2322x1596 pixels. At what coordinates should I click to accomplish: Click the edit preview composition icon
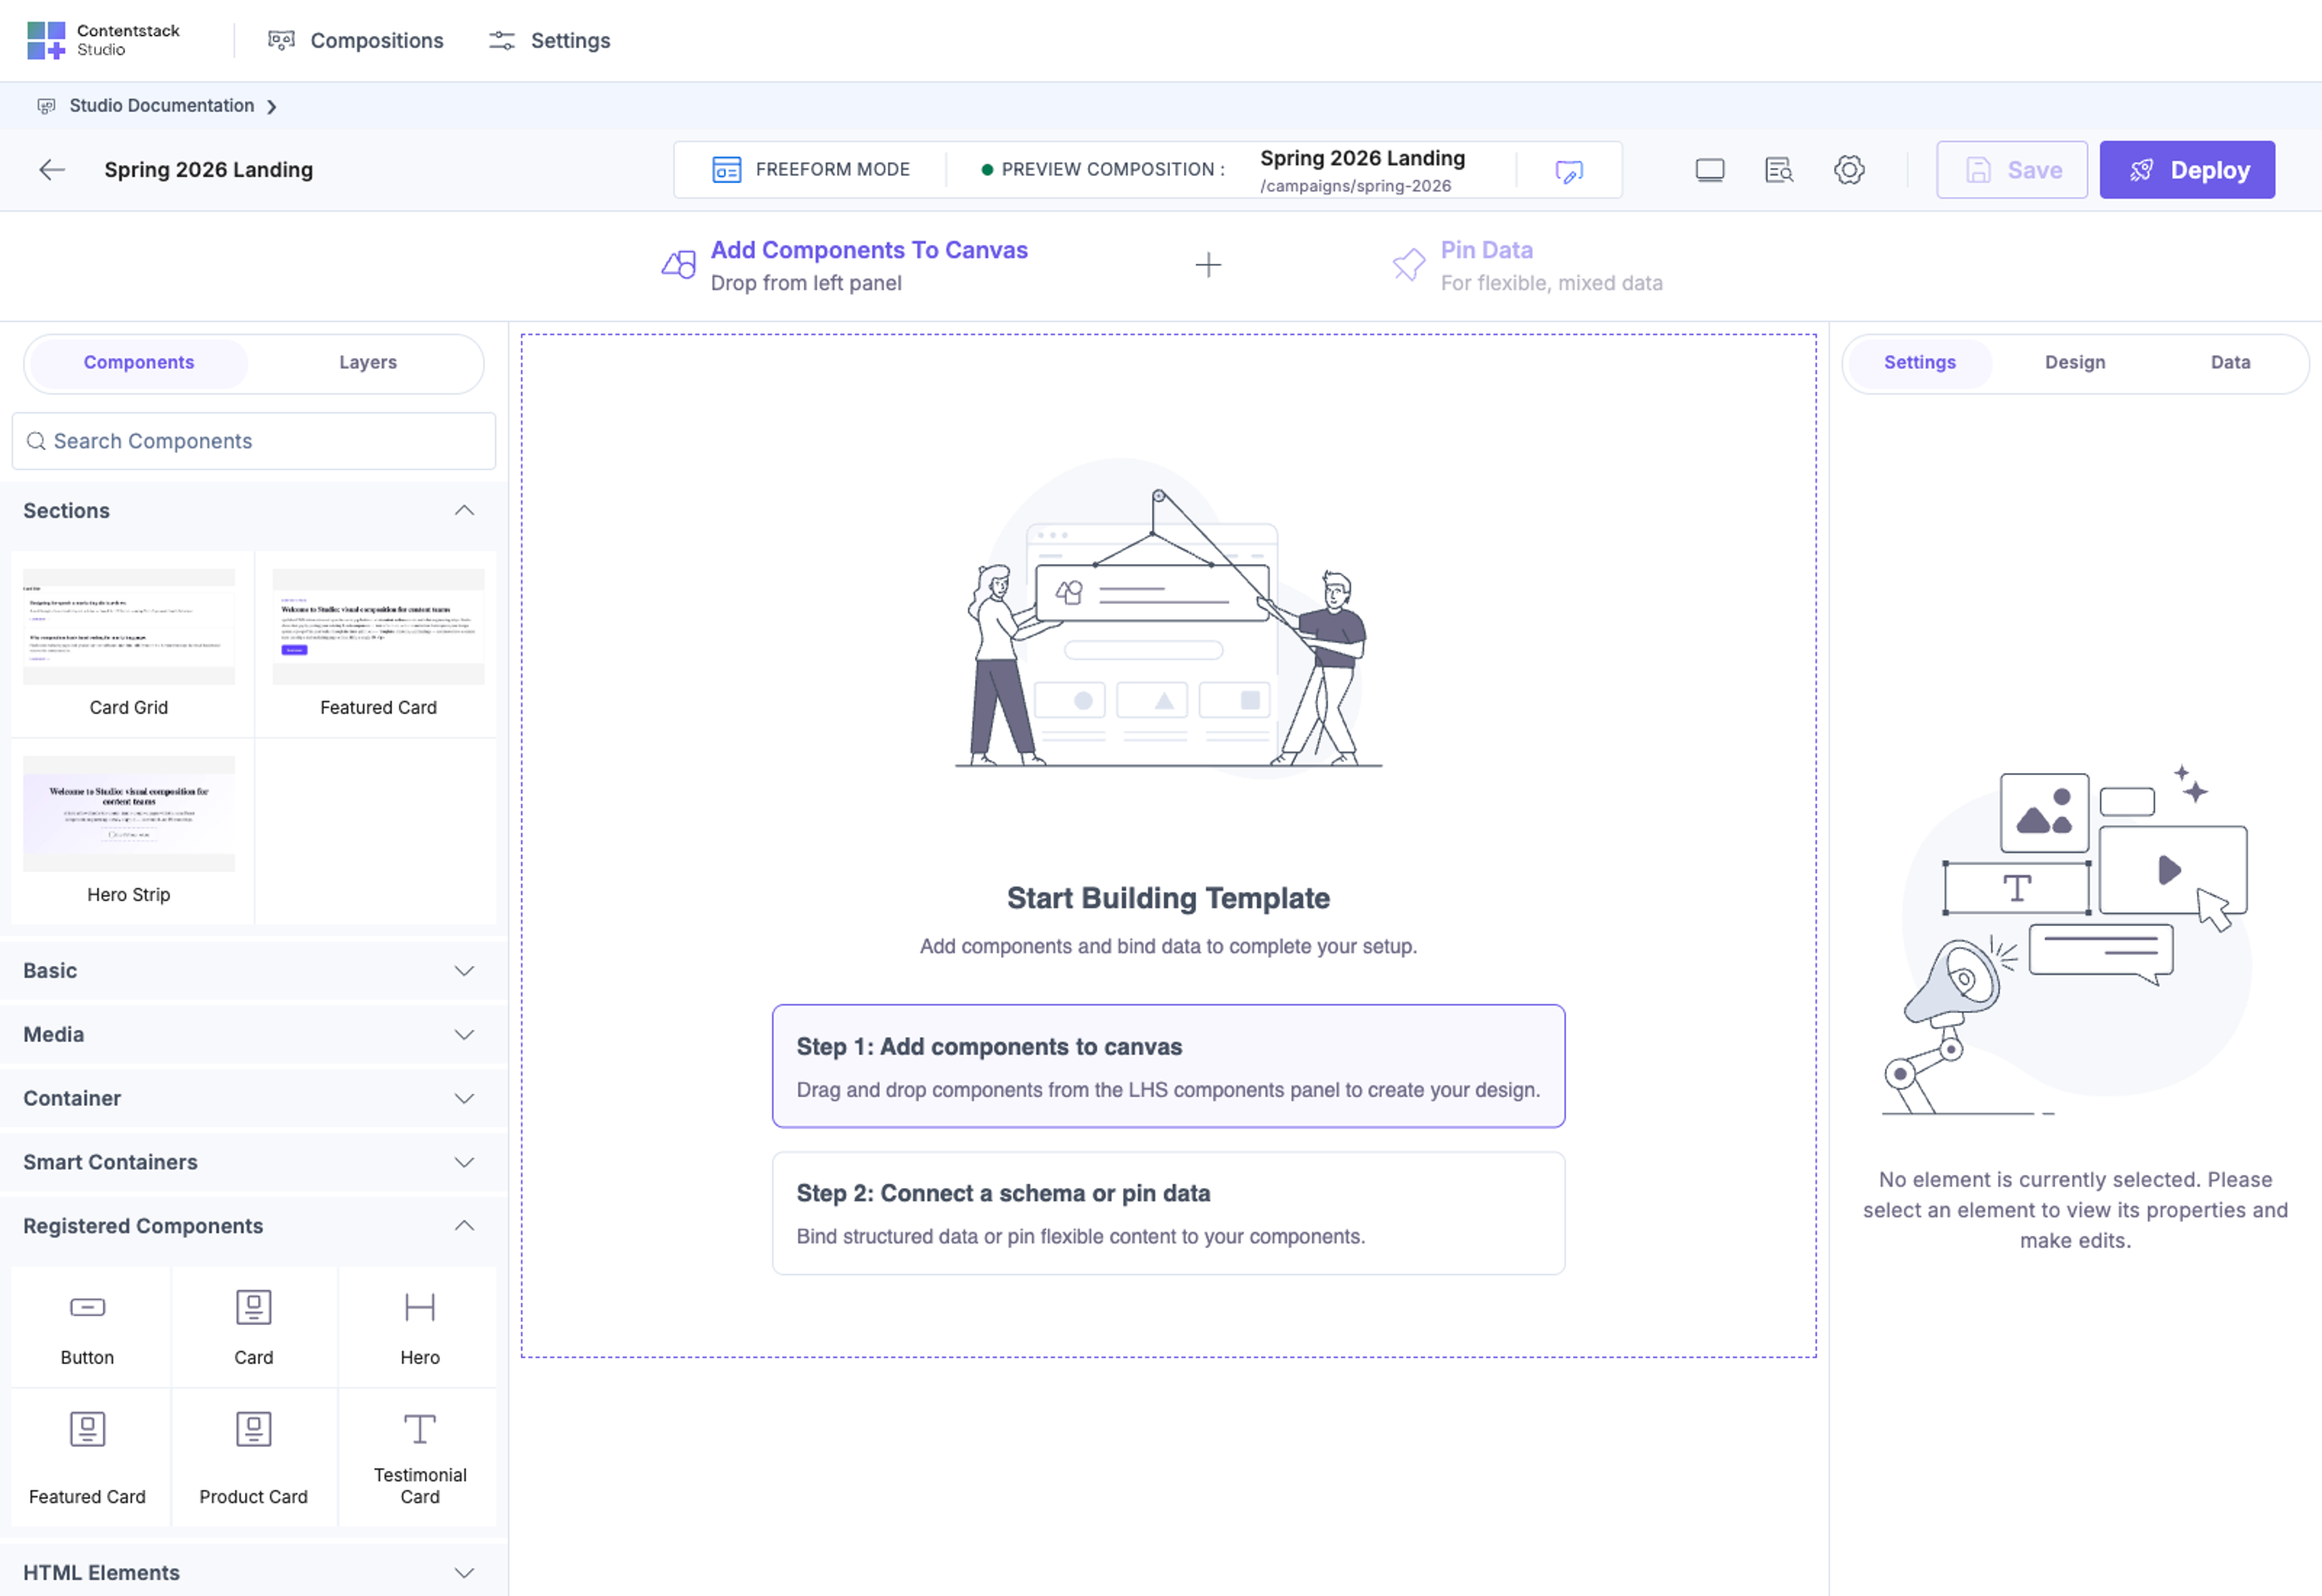click(x=1569, y=171)
